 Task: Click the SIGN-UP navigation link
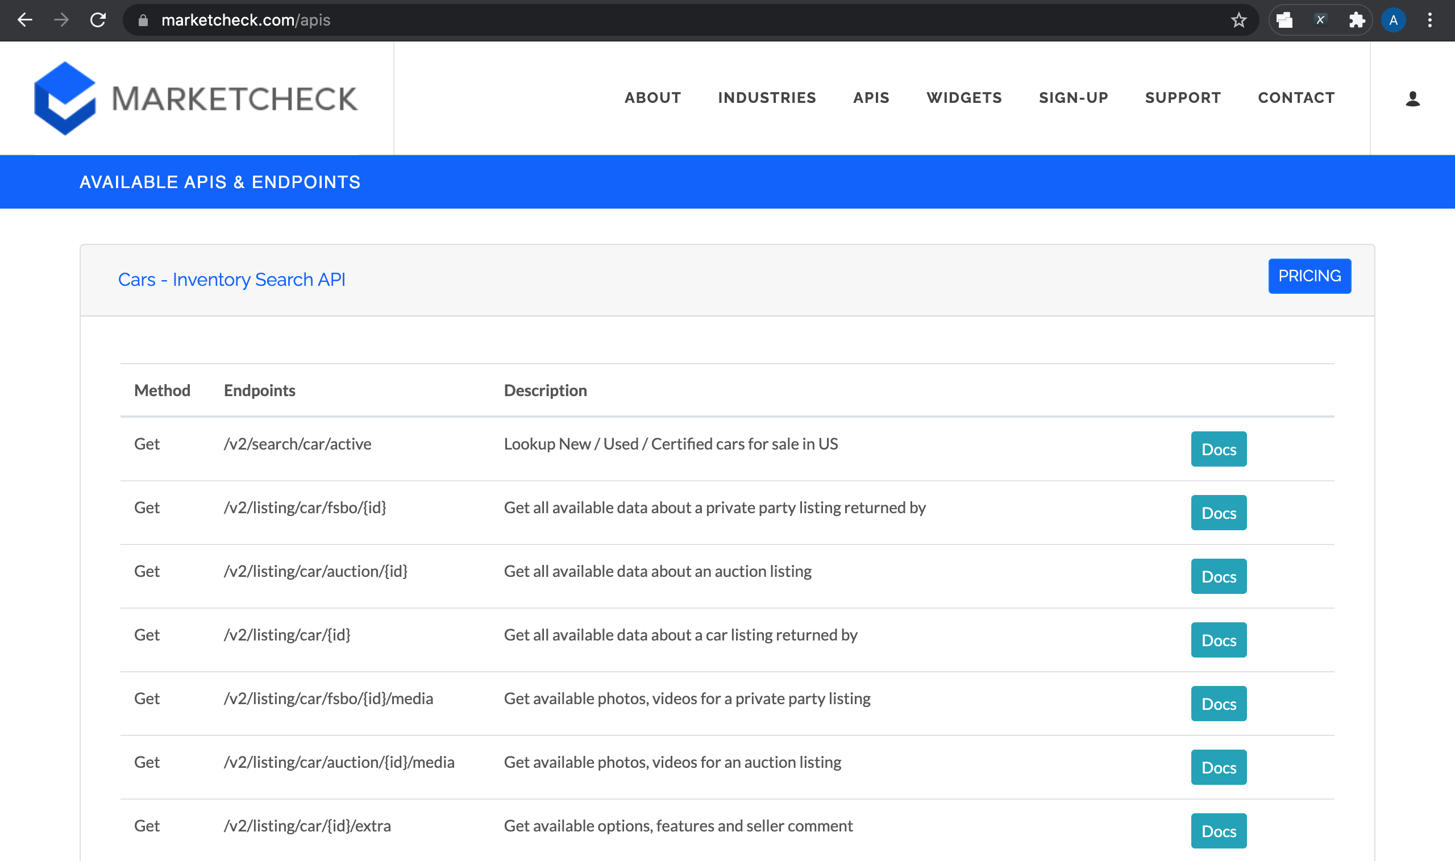[1072, 98]
